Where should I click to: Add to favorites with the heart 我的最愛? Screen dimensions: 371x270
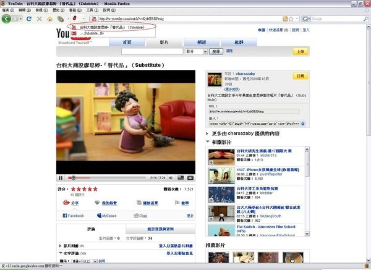[x=106, y=203]
